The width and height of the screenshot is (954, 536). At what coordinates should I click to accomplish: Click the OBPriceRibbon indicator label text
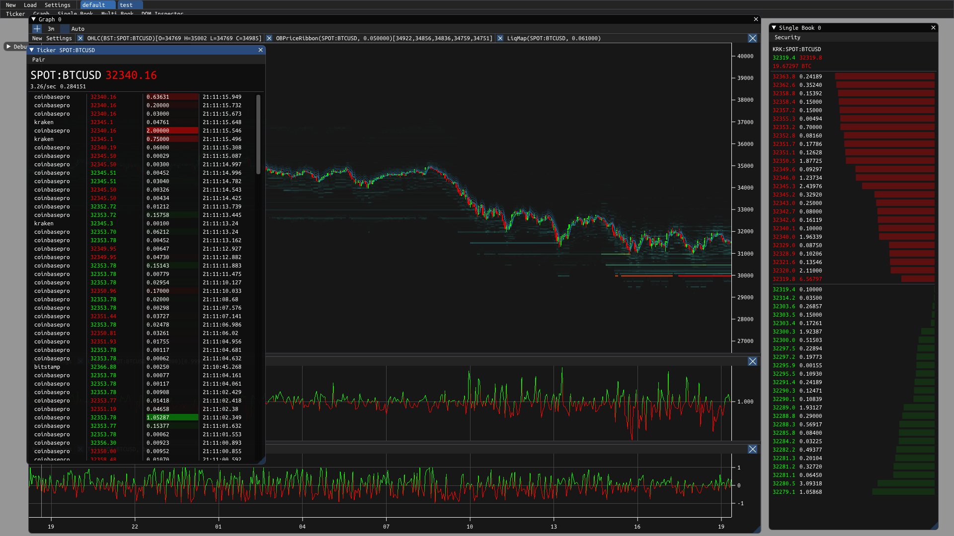click(384, 38)
